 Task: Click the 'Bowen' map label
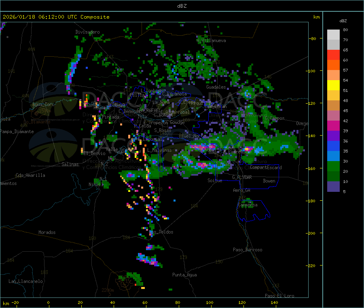click(269, 181)
